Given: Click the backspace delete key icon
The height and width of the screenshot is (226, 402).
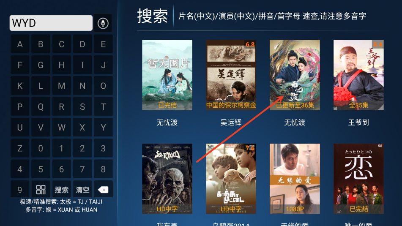Looking at the screenshot, I should (103, 190).
